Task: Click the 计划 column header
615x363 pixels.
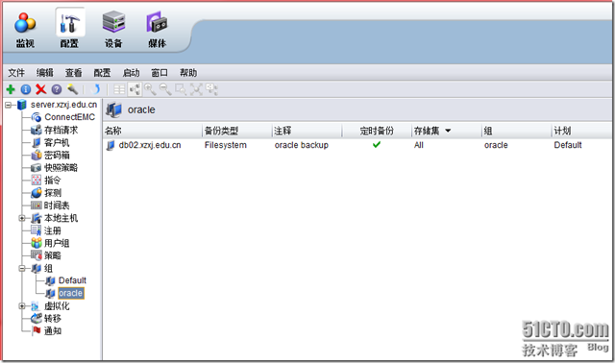Action: click(582, 131)
